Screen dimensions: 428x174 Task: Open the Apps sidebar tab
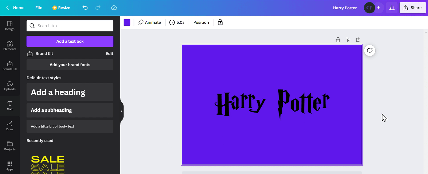[10, 166]
